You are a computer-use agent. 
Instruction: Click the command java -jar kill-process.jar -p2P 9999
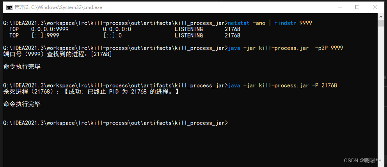click(286, 48)
